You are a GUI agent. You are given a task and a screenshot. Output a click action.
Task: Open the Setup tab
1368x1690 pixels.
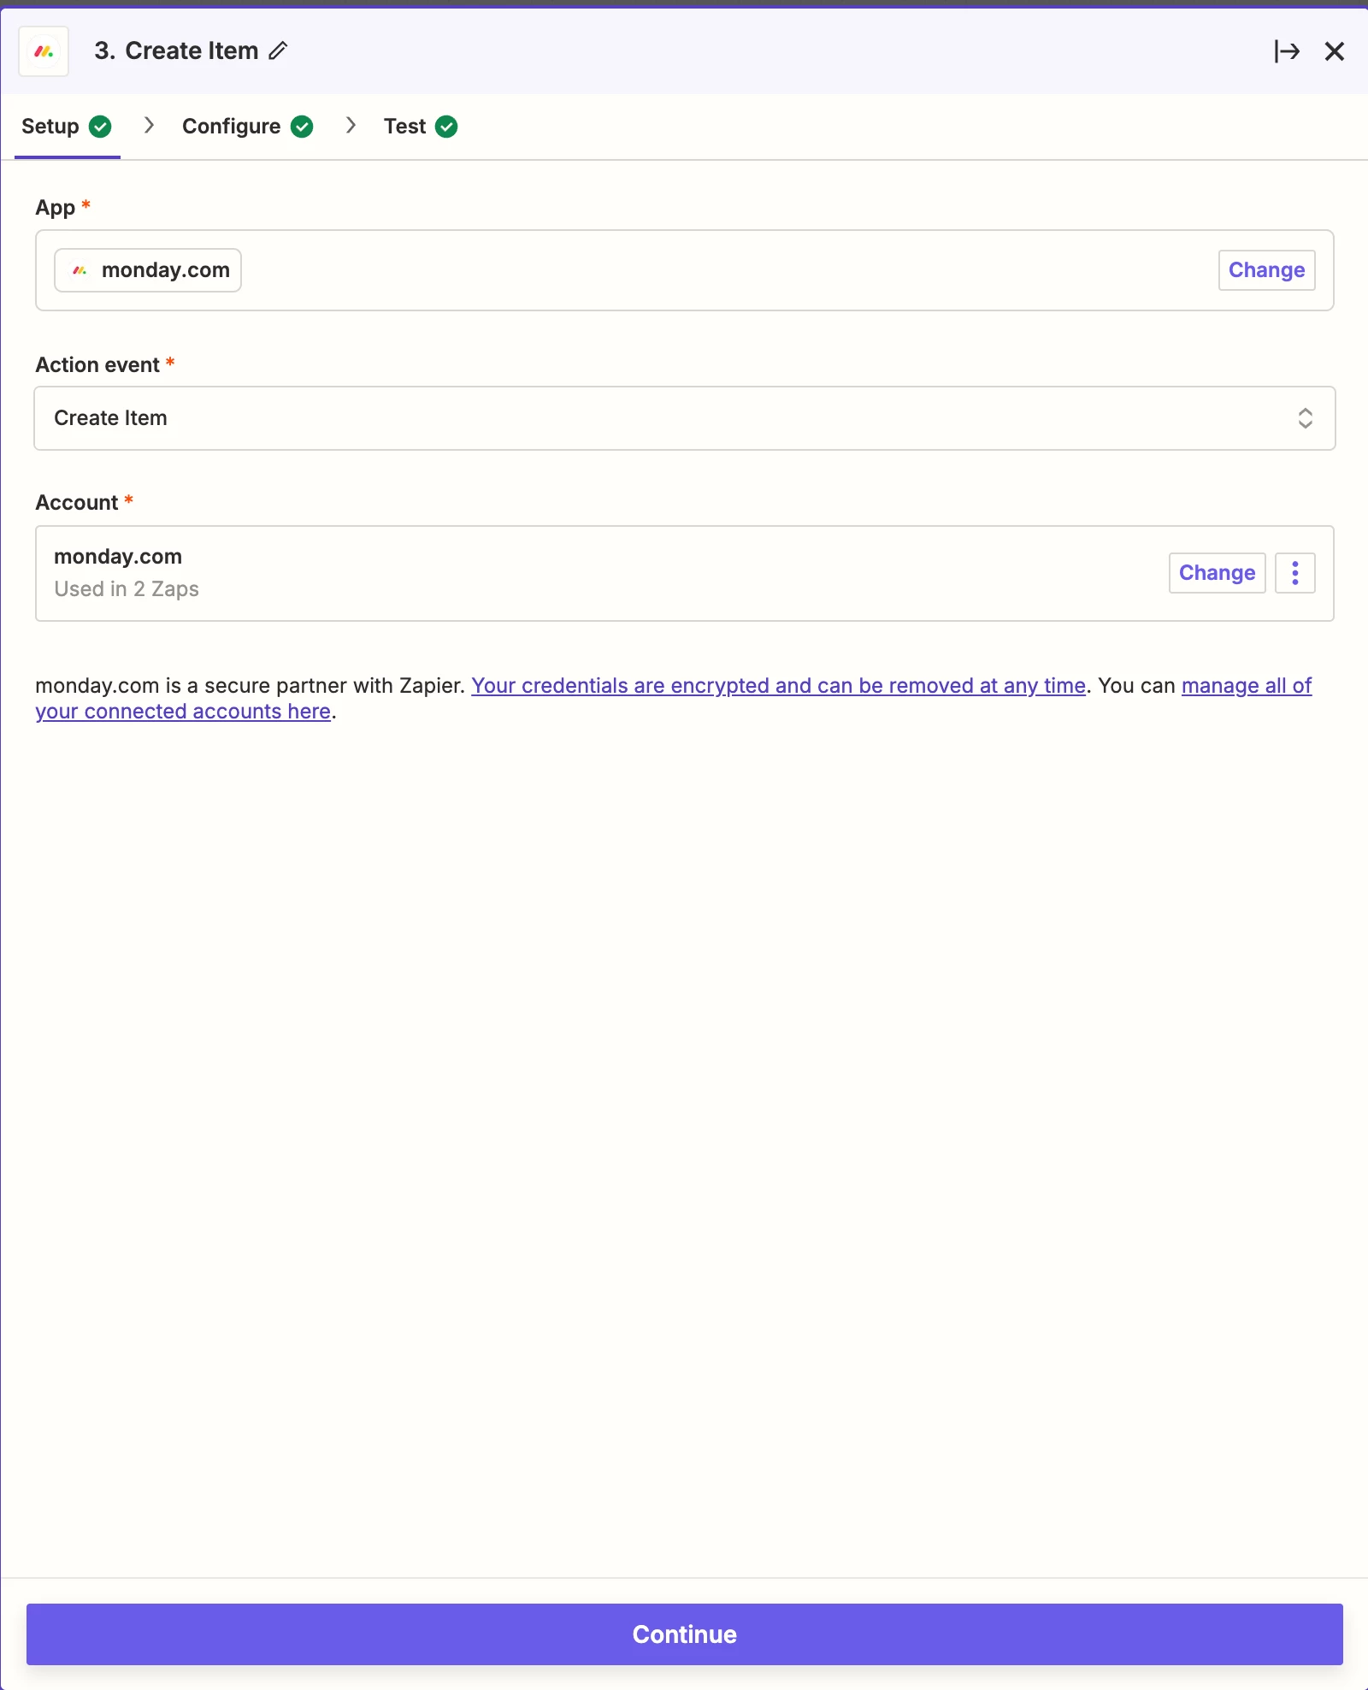coord(67,127)
